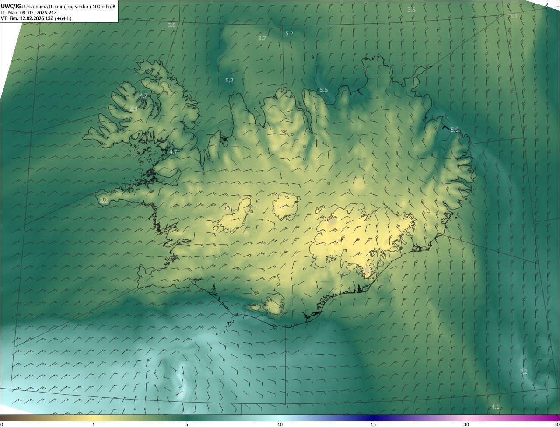Click the color scale tick label 5
The width and height of the screenshot is (560, 428).
click(x=187, y=424)
